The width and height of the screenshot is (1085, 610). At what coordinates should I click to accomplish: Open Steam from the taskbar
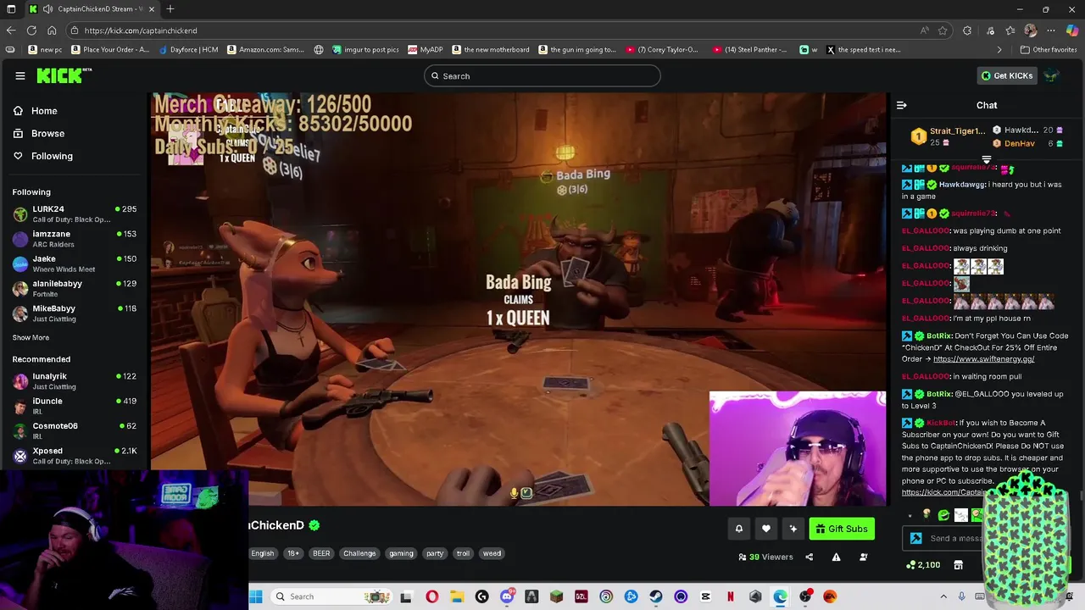pyautogui.click(x=656, y=596)
